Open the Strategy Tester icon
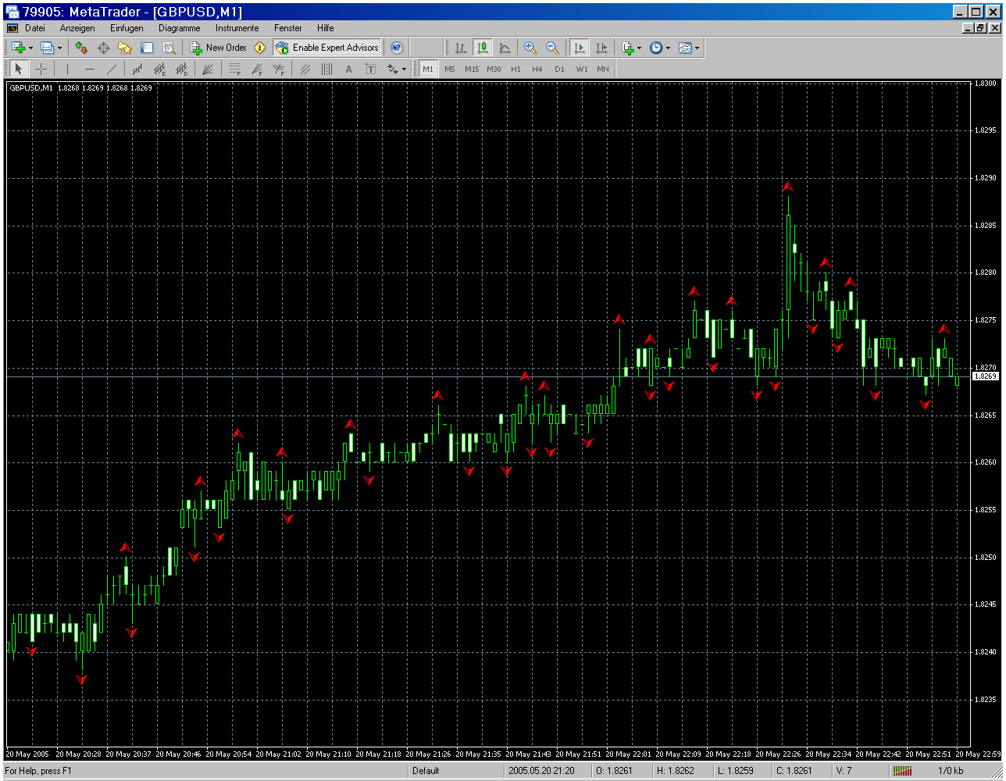The width and height of the screenshot is (1006, 781). click(x=169, y=48)
